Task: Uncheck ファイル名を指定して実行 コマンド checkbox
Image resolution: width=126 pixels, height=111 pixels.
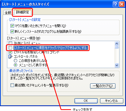Action: [x=10, y=52]
